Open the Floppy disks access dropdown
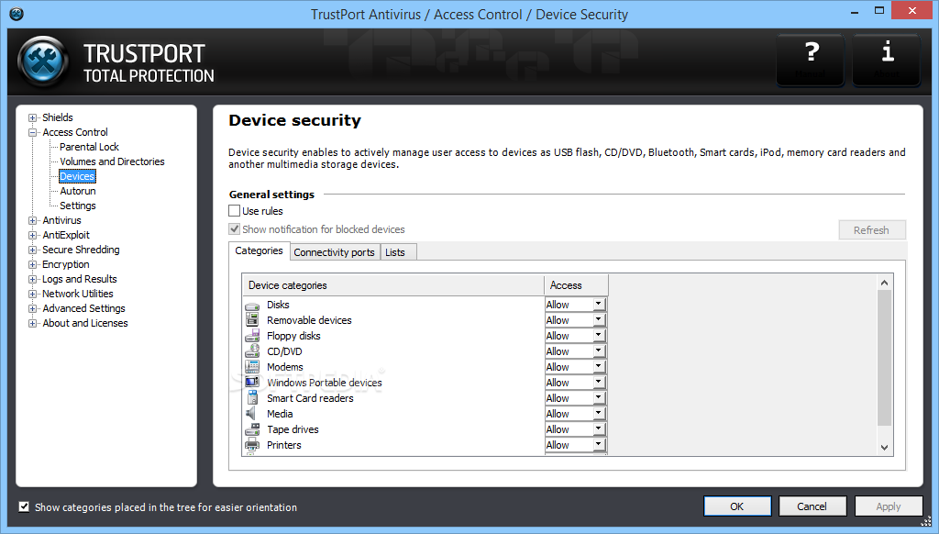Viewport: 939px width, 534px height. [x=598, y=336]
